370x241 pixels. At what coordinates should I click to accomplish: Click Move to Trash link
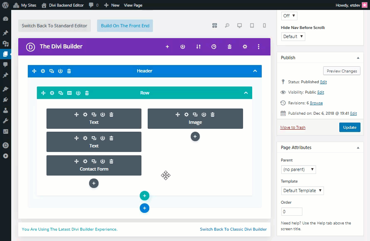click(x=292, y=128)
